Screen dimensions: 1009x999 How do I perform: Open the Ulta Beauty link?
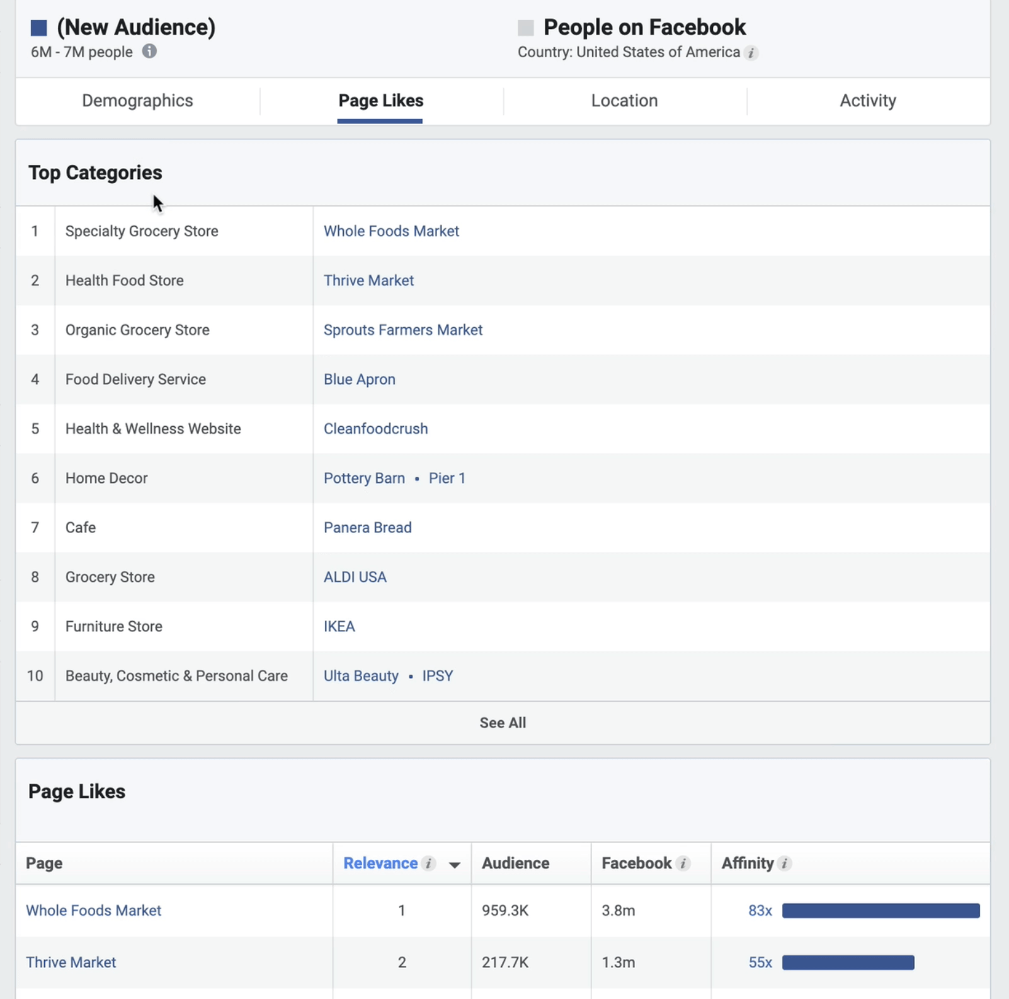[x=361, y=676]
